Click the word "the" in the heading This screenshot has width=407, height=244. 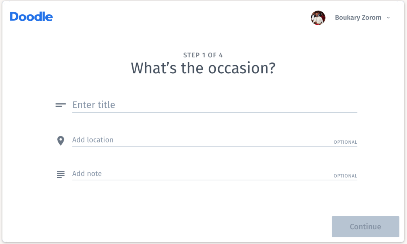tap(192, 68)
